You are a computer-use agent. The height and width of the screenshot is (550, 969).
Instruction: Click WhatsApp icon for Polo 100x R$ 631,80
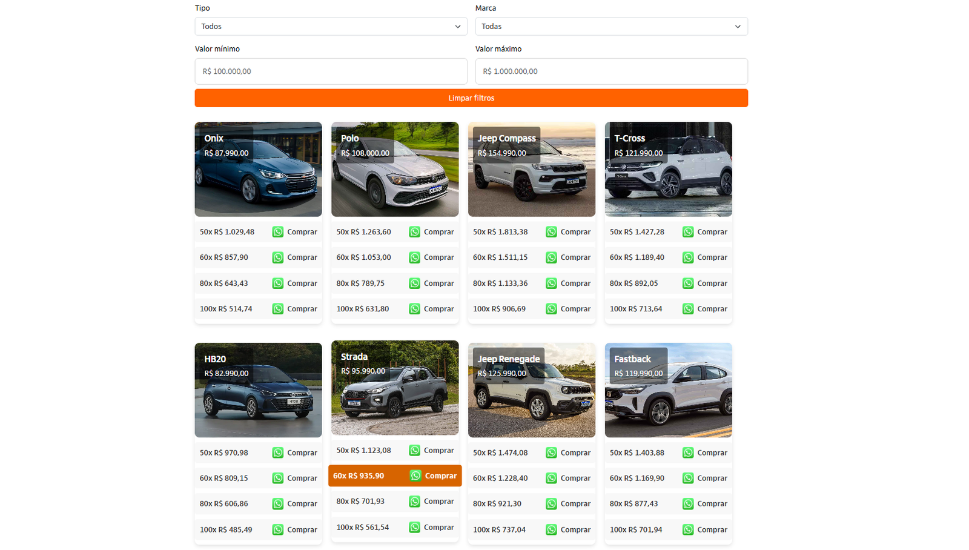point(415,309)
